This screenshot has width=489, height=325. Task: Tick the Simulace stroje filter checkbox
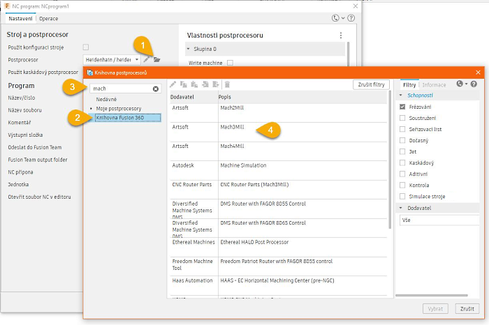[x=402, y=197]
